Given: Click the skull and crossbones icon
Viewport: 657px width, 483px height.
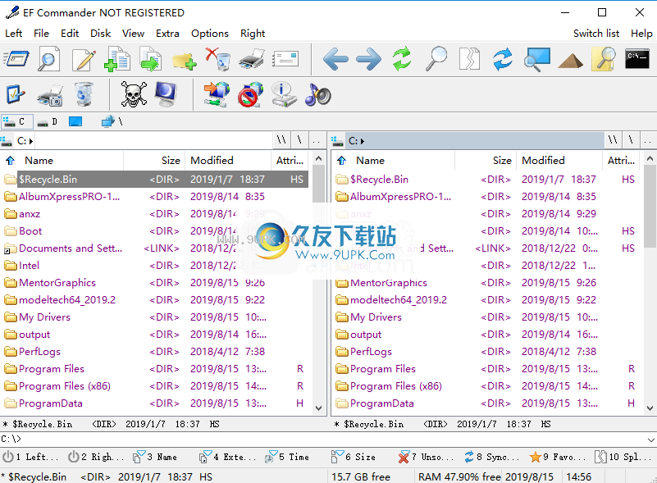Looking at the screenshot, I should pyautogui.click(x=134, y=94).
